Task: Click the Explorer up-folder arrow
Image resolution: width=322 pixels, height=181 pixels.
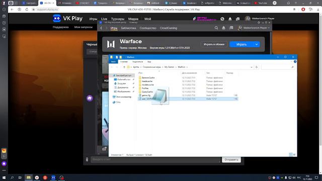Action: click(x=124, y=67)
